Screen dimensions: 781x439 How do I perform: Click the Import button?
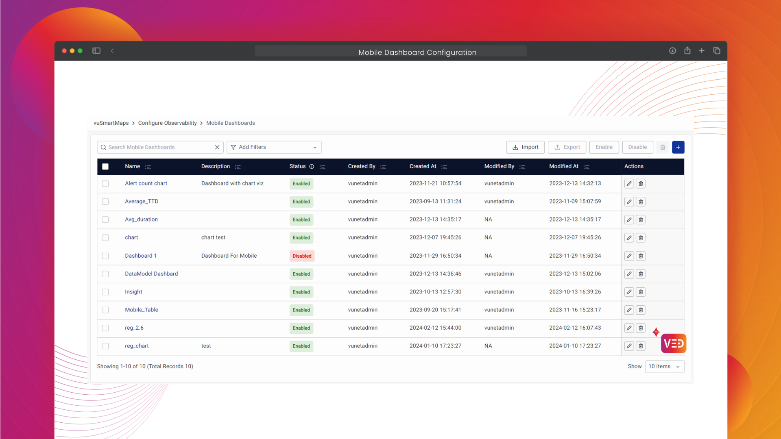[525, 147]
